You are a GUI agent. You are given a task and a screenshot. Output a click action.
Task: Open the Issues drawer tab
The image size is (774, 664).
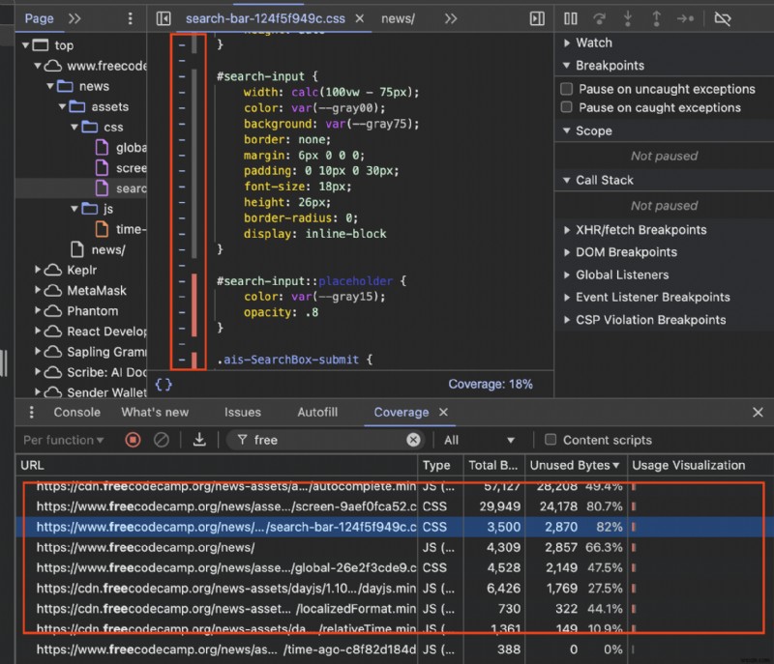tap(243, 412)
